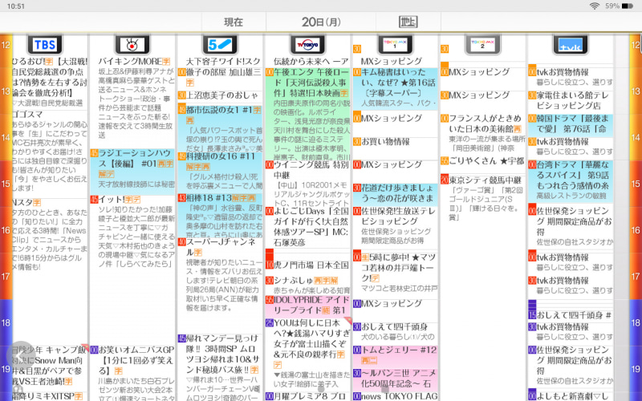
Task: Select the Tokyo MX 2 channel logo
Action: pos(483,45)
